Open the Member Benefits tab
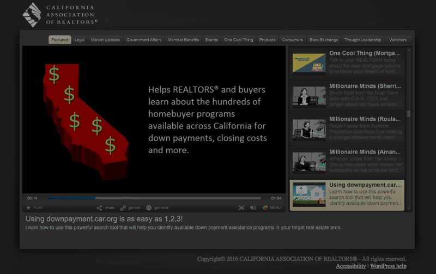The image size is (436, 274). click(x=184, y=40)
